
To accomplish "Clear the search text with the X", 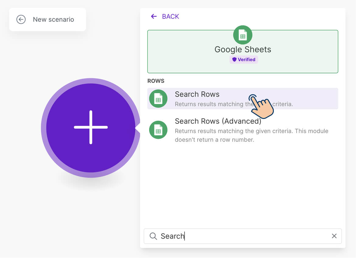I will pos(334,236).
